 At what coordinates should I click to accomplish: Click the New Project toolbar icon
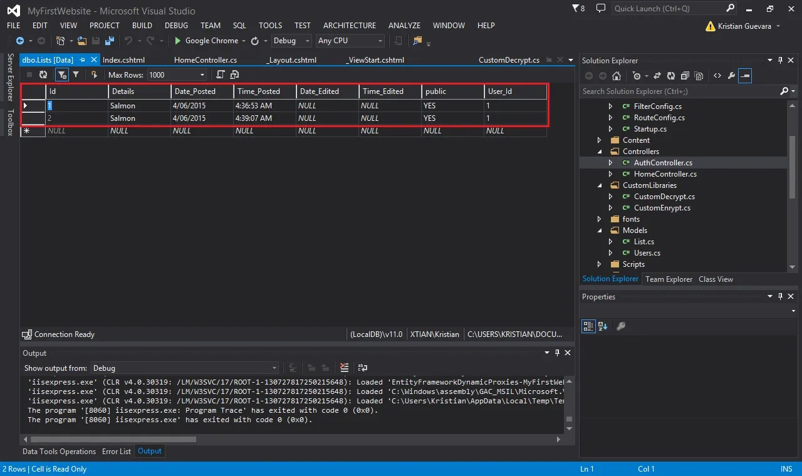61,41
